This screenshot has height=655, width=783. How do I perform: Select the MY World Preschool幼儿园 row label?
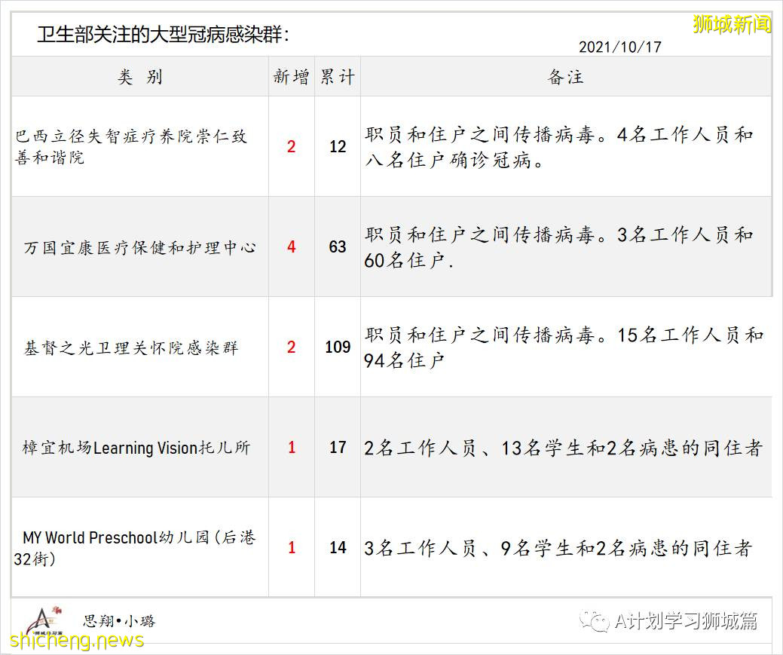(136, 548)
